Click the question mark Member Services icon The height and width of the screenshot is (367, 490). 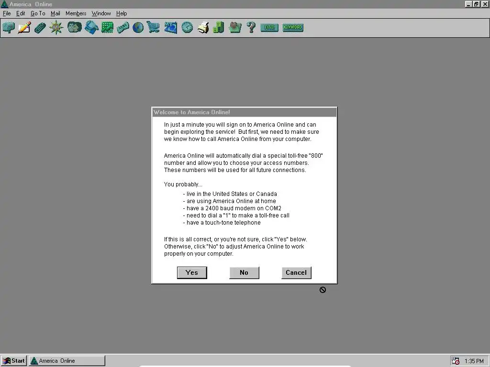click(x=251, y=27)
